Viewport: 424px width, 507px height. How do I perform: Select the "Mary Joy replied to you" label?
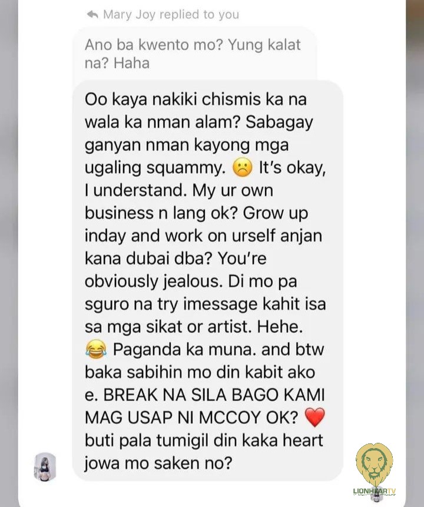coord(171,15)
